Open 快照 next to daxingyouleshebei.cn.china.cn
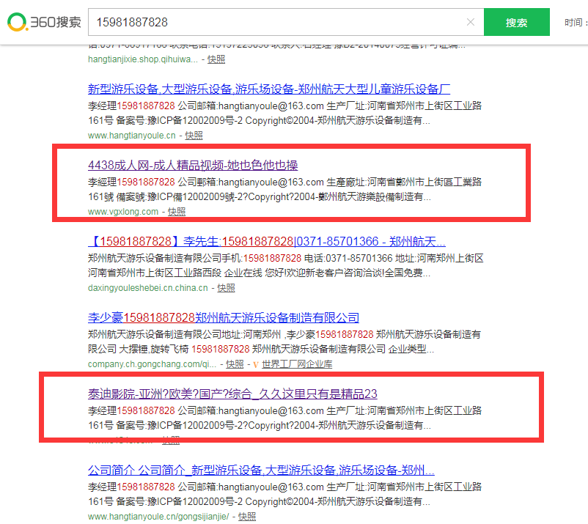 pyautogui.click(x=226, y=288)
